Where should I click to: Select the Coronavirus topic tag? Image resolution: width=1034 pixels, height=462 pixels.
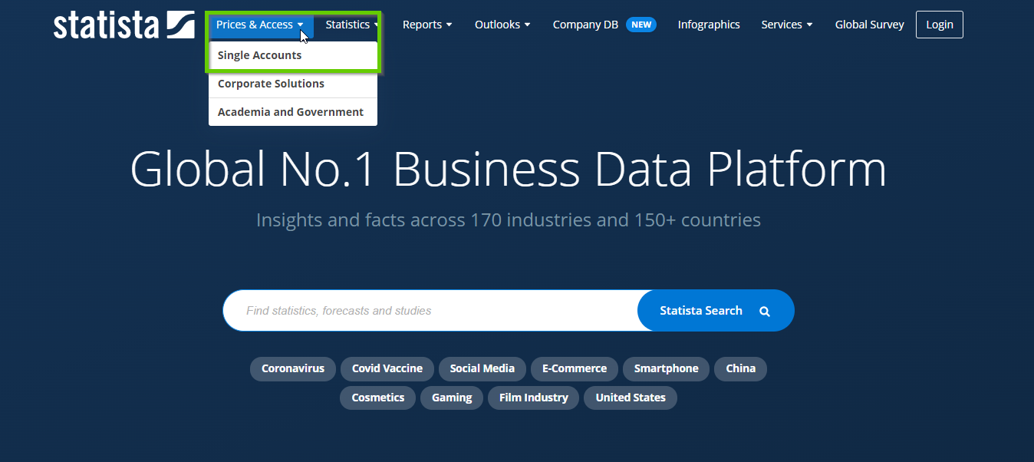(x=293, y=368)
